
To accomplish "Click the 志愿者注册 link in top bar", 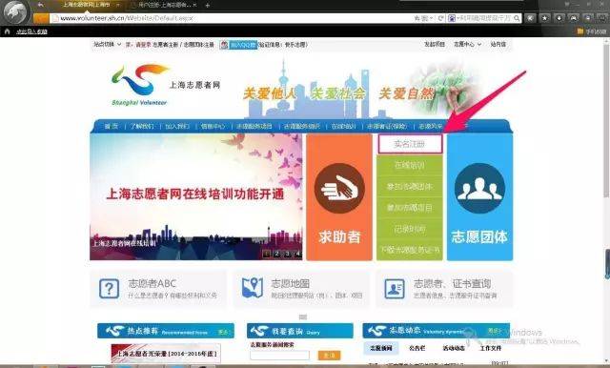I will pyautogui.click(x=165, y=45).
